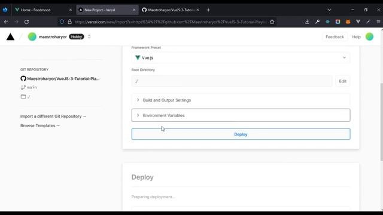Click the Firefox View icon
This screenshot has height=215, width=383.
click(5, 10)
